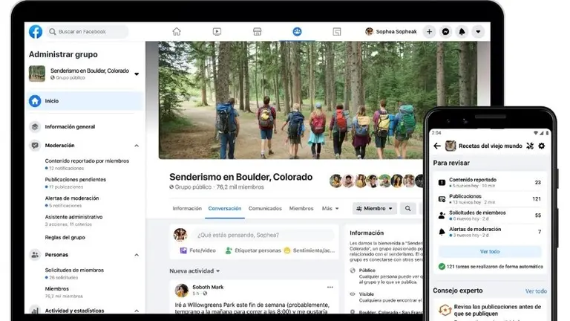Open the Home icon in top navigation
This screenshot has height=321, width=570.
(x=177, y=32)
